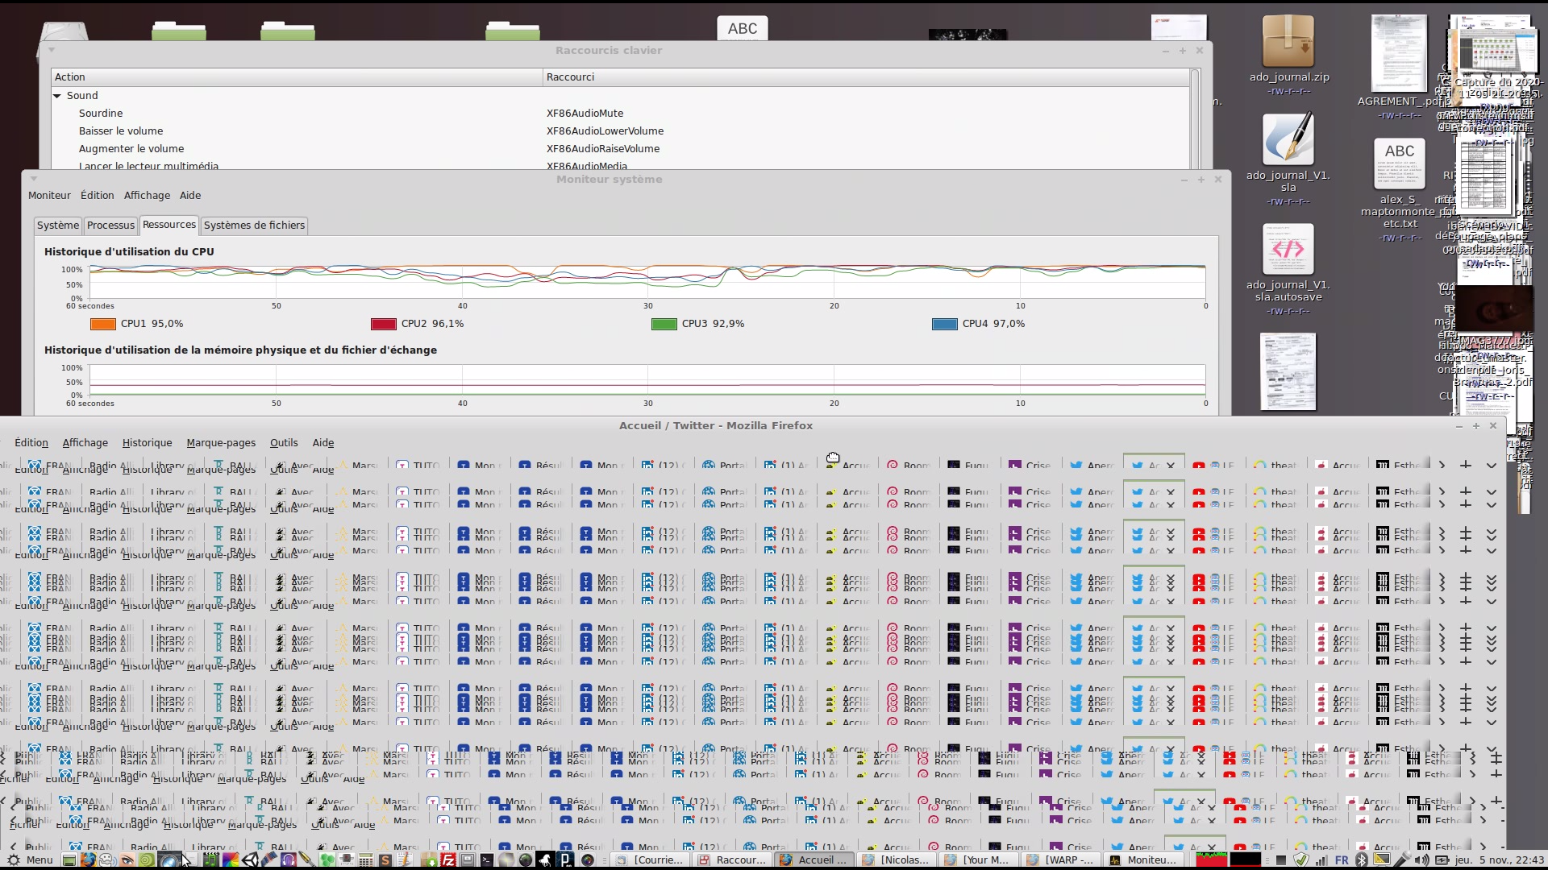Viewport: 1548px width, 870px height.
Task: Launch FileZilla from the taskbar panel
Action: click(x=447, y=860)
